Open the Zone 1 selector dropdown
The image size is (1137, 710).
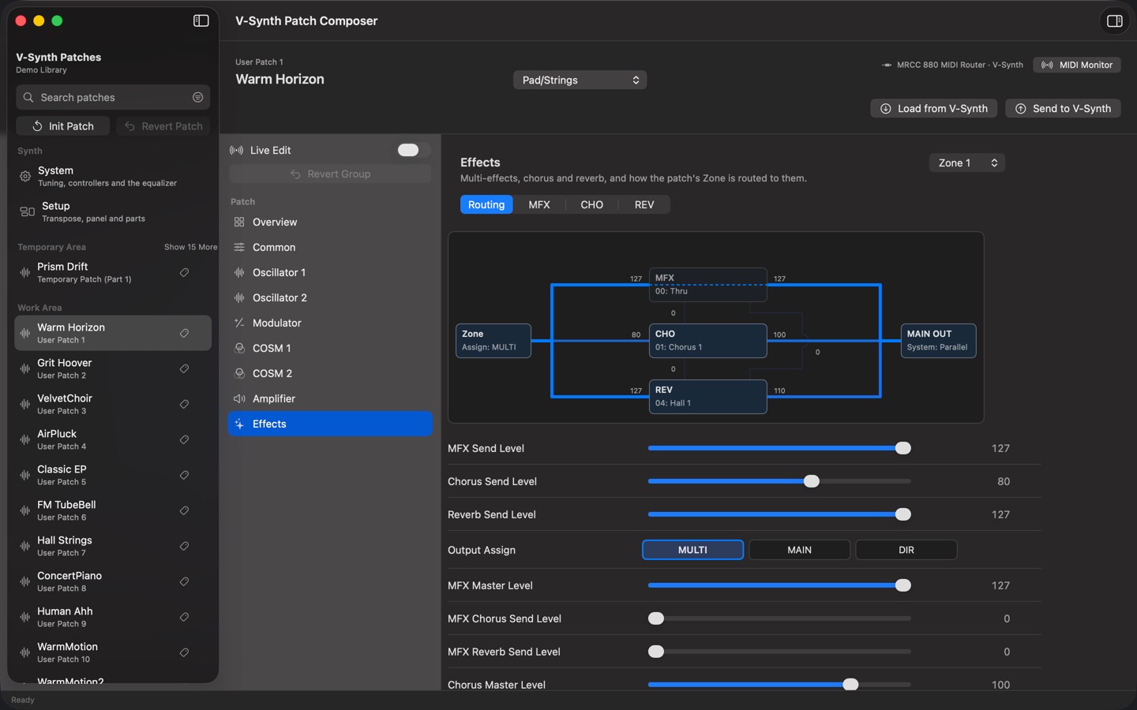pos(966,163)
